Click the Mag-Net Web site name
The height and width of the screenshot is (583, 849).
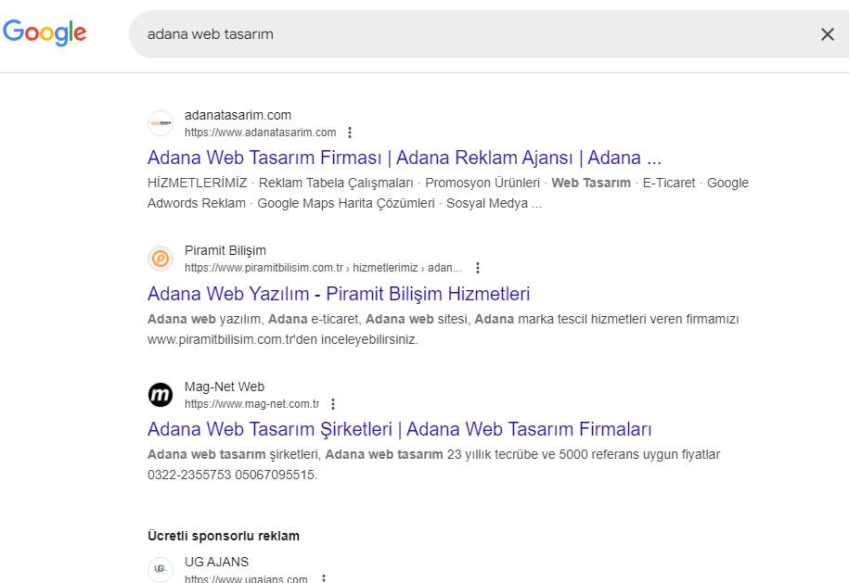click(225, 387)
